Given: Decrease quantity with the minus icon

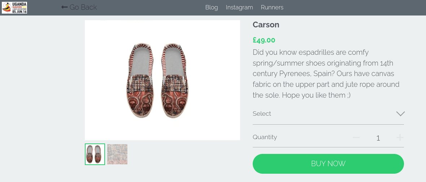Looking at the screenshot, I should coord(356,138).
